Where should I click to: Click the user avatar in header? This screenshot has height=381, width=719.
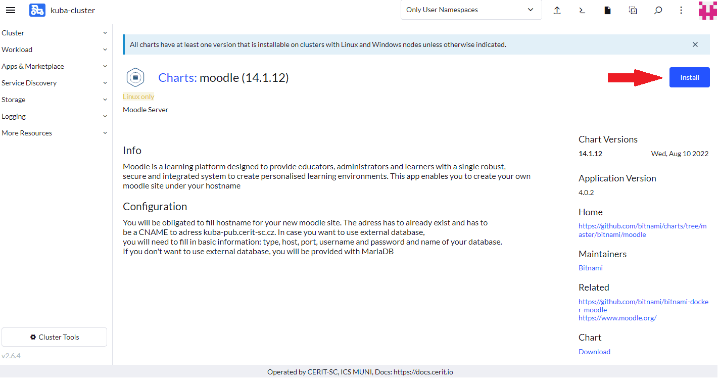point(707,10)
